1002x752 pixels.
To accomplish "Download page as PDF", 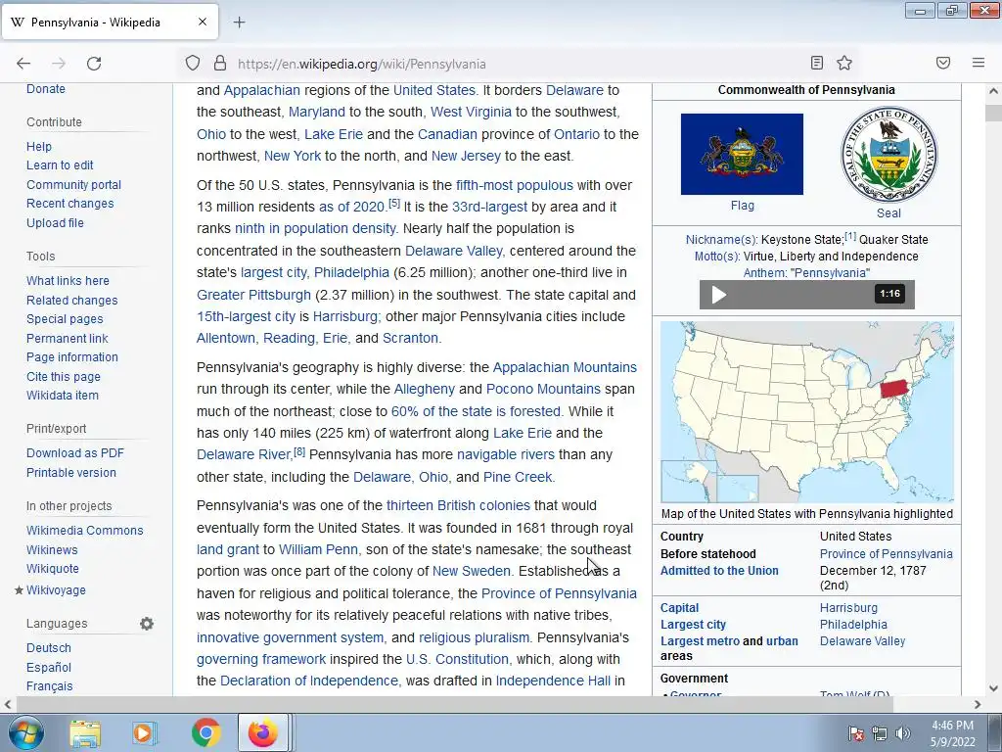I will pos(74,453).
